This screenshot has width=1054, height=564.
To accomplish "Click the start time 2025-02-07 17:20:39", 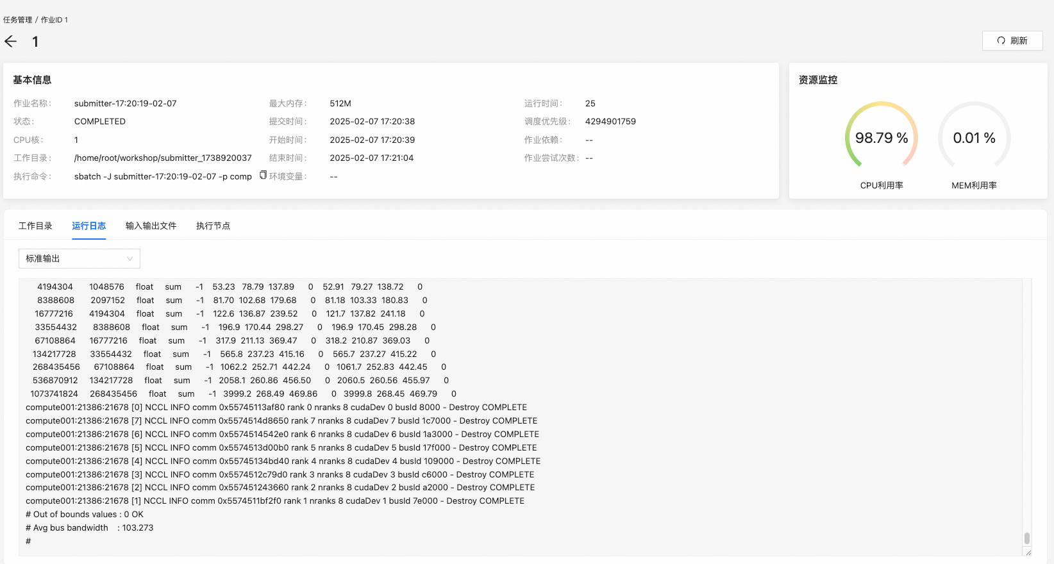I will tap(372, 140).
